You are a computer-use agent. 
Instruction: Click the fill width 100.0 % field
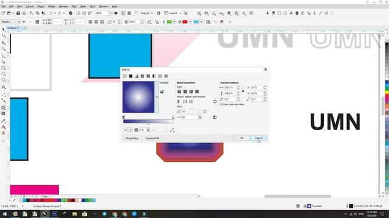[230, 87]
